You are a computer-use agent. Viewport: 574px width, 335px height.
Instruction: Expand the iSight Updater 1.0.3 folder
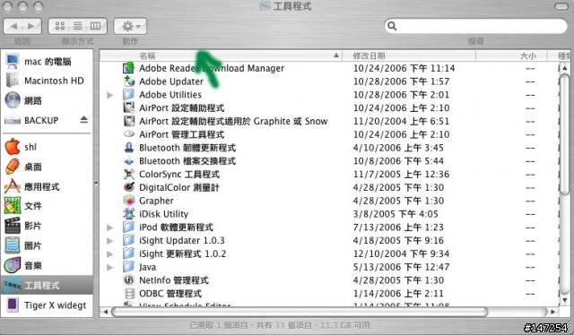point(109,241)
